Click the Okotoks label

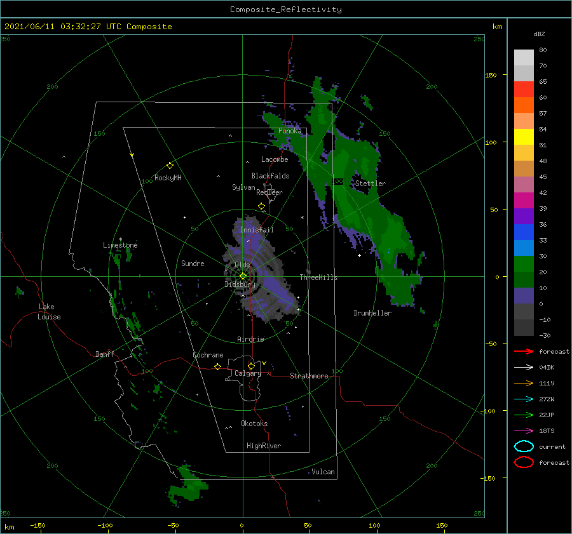coord(254,424)
